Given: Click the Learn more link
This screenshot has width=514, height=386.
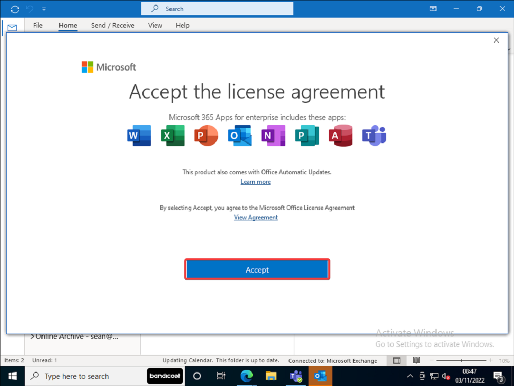Looking at the screenshot, I should pos(255,181).
